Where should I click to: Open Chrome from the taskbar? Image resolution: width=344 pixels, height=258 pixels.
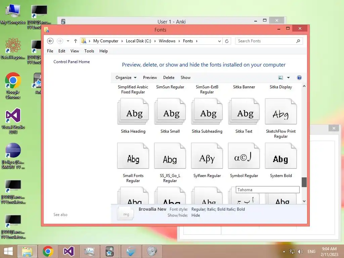(x=48, y=251)
